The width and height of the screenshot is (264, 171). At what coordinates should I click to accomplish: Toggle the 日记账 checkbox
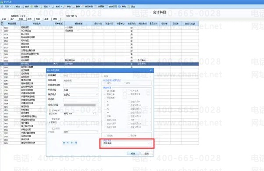tap(105, 135)
